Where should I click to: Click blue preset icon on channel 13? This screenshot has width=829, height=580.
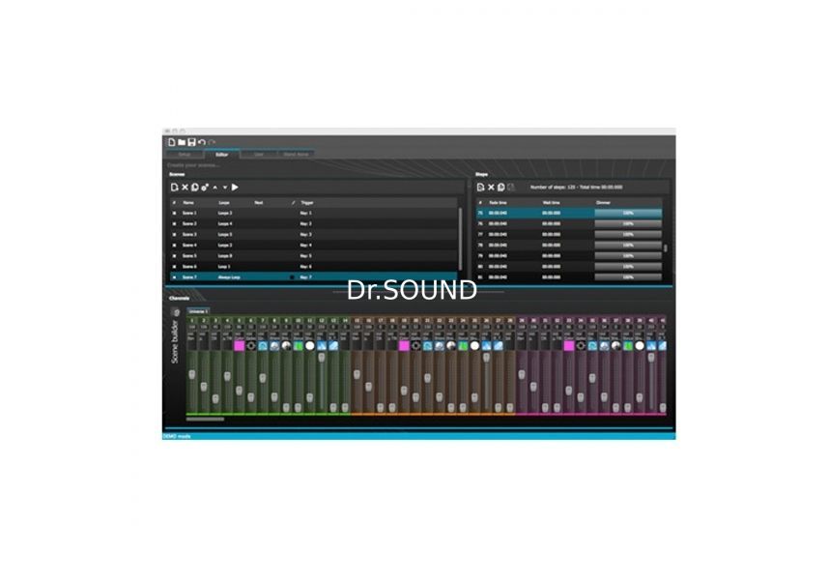tap(333, 346)
